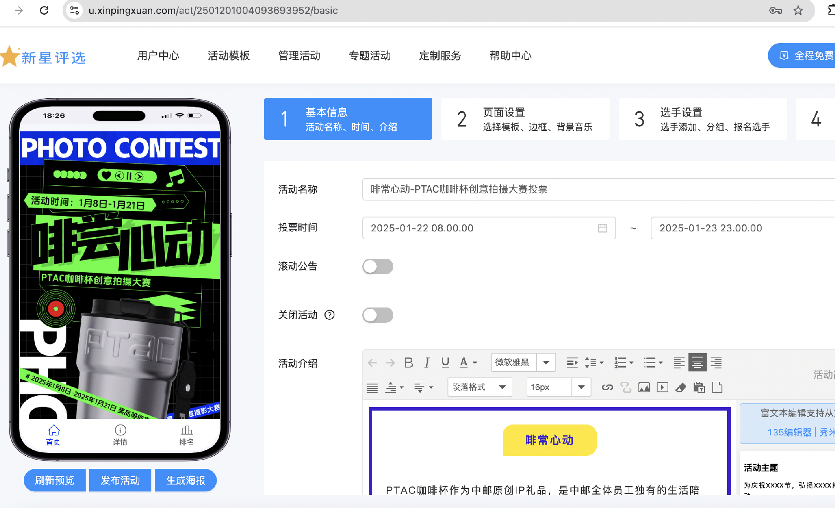Insert video using the play icon
The height and width of the screenshot is (508, 835).
point(662,387)
